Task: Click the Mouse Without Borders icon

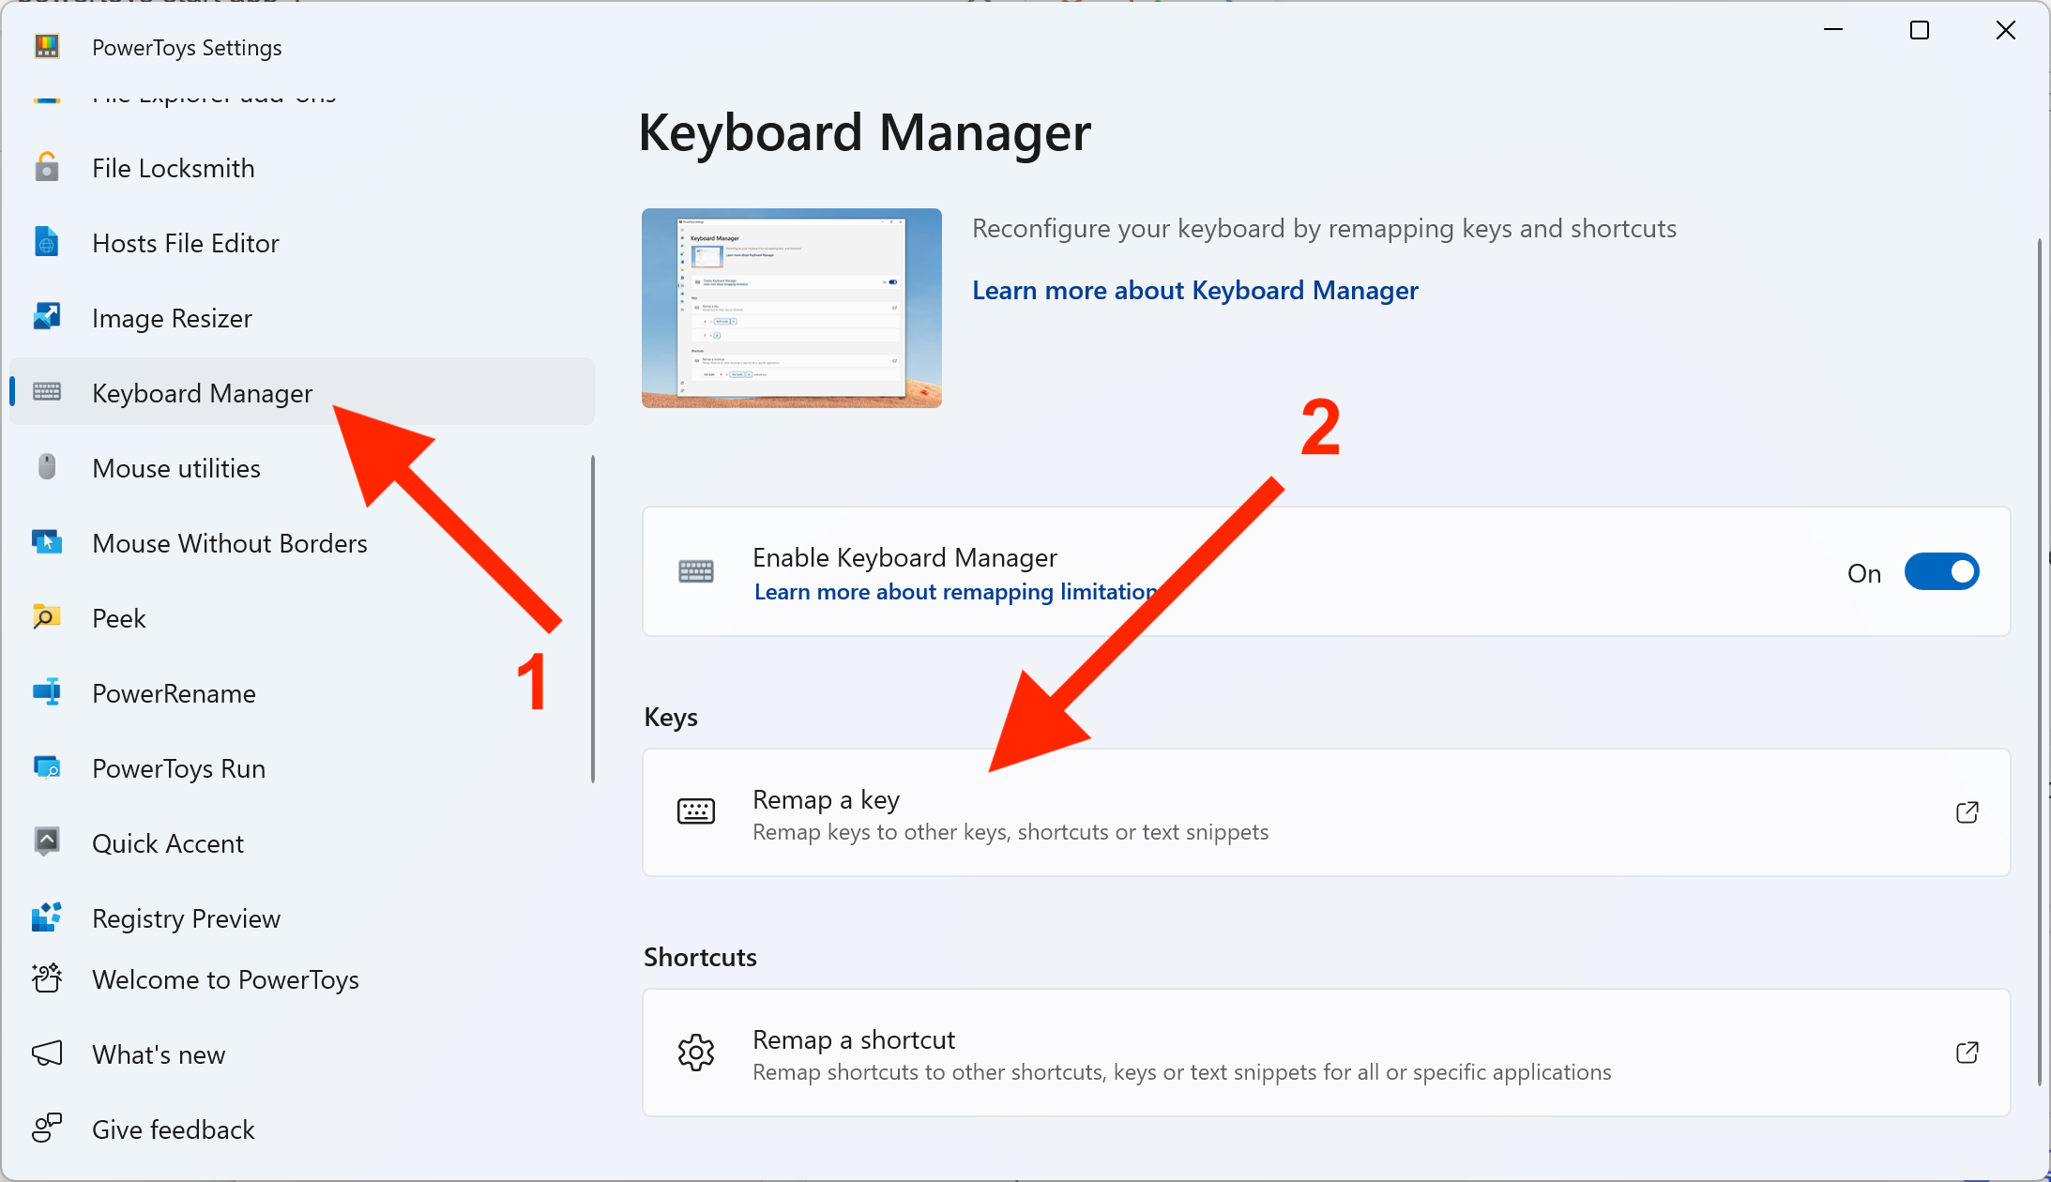Action: click(x=47, y=542)
